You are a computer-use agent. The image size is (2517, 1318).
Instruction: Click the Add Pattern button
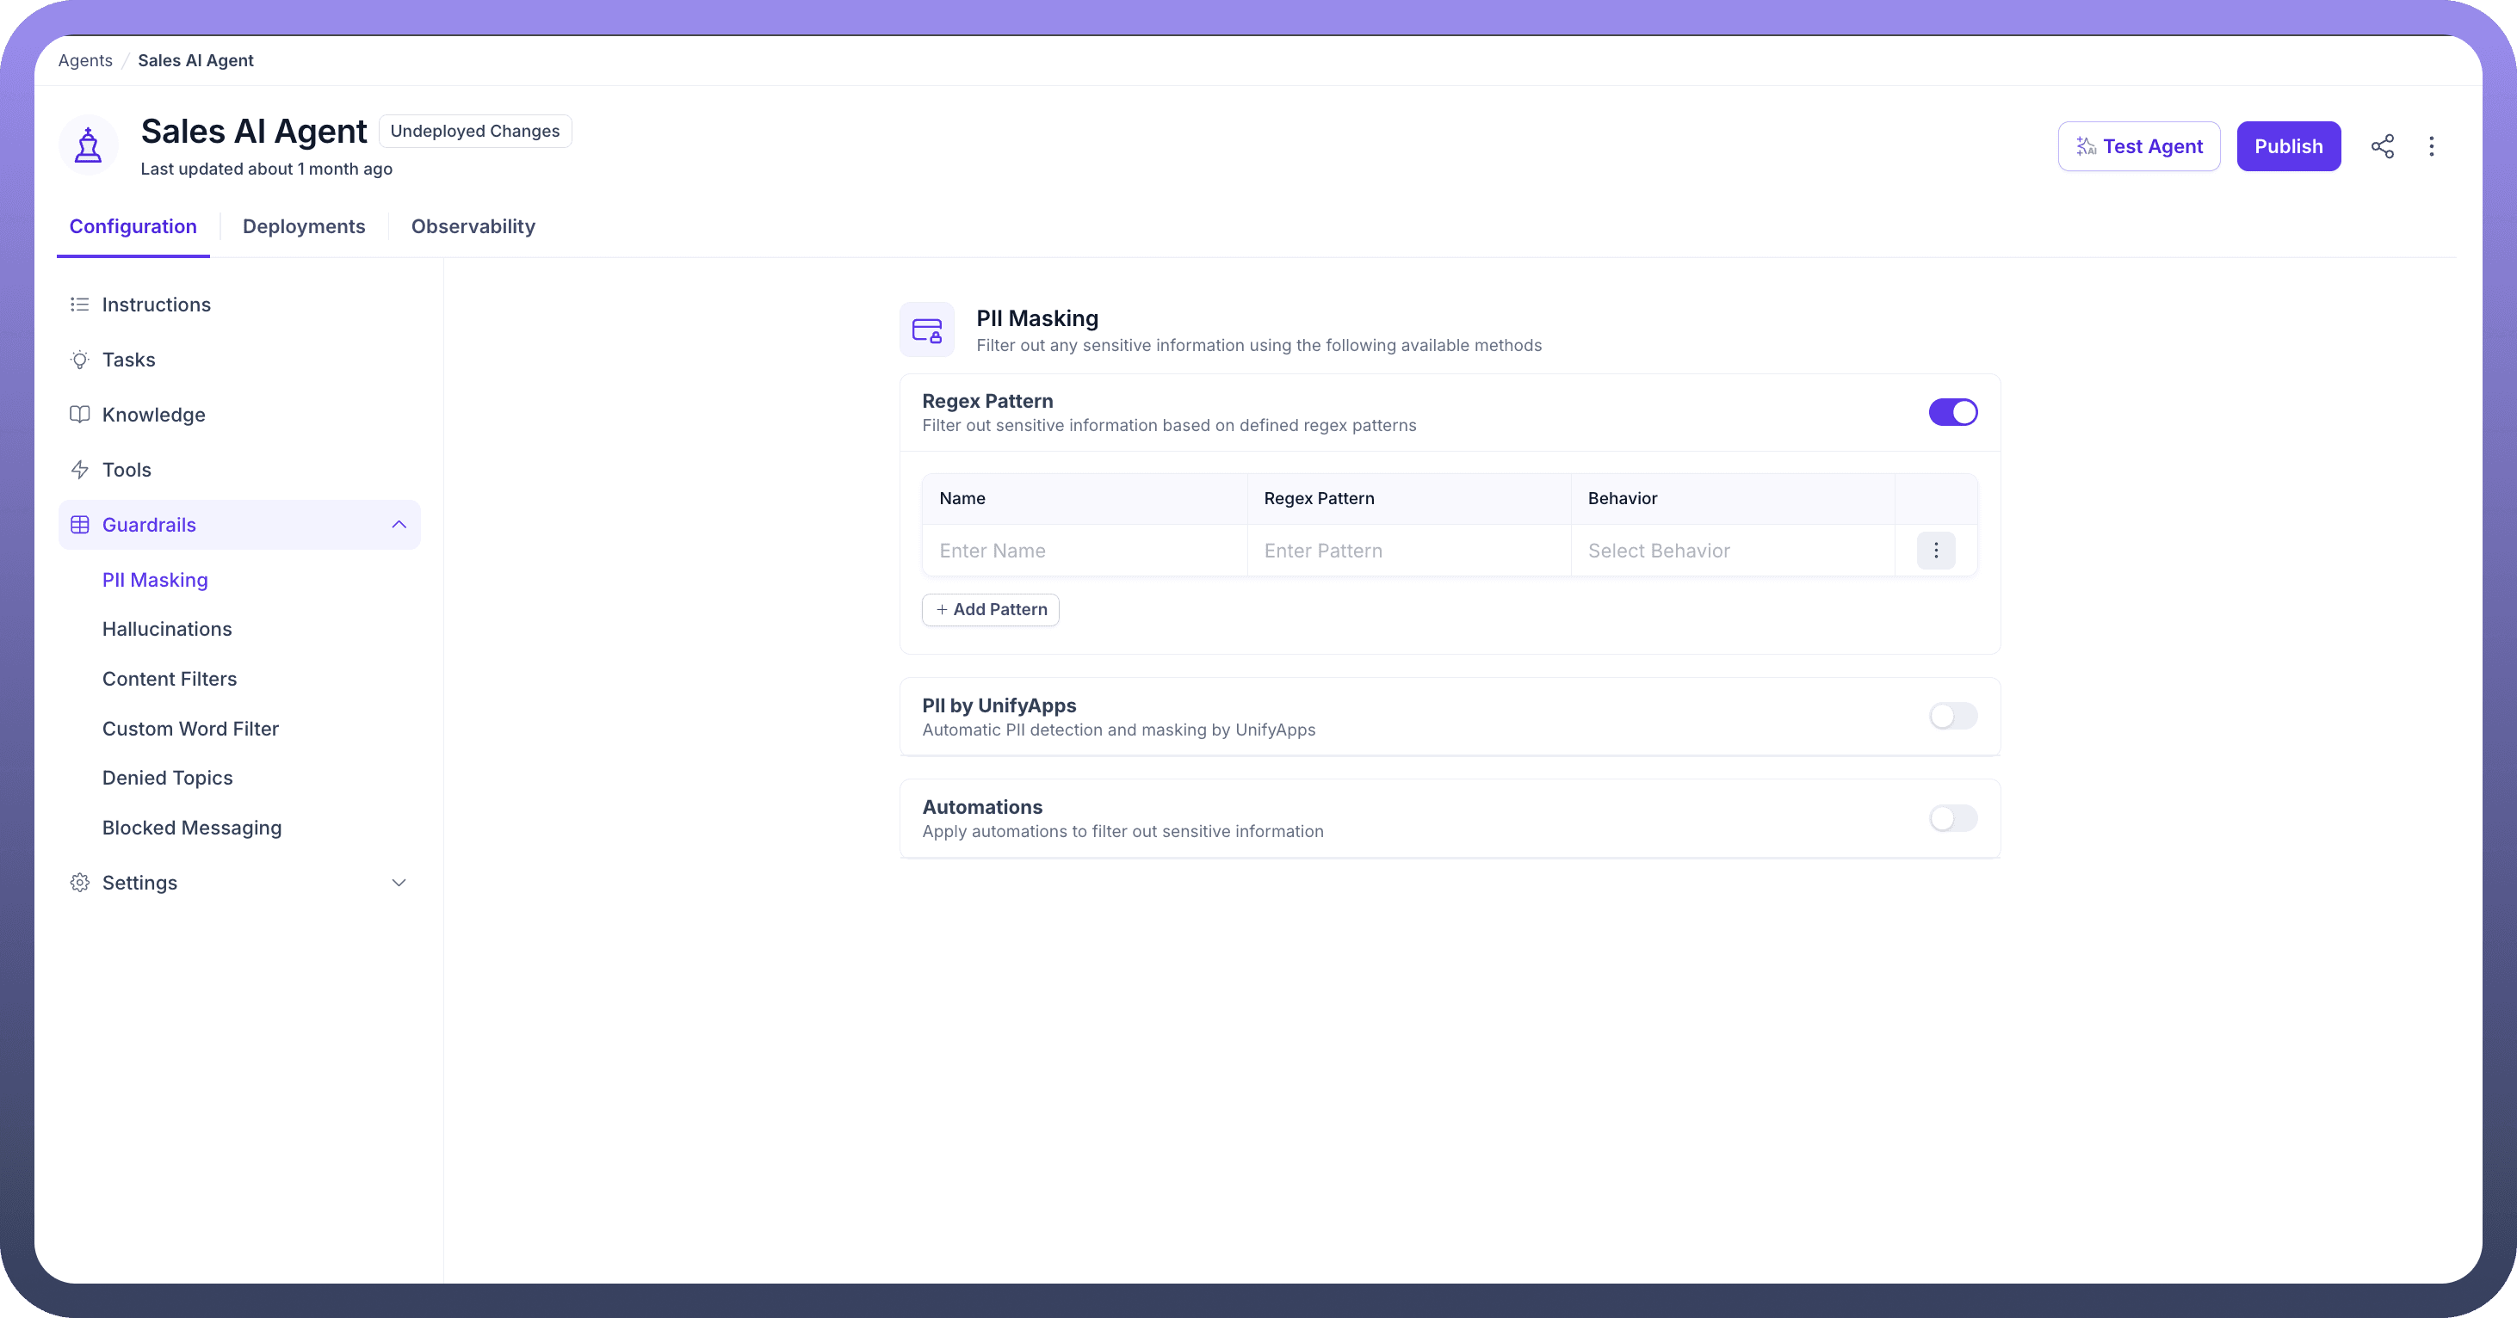(990, 609)
